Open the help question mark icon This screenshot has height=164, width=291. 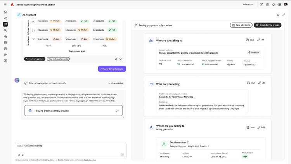pos(267,5)
